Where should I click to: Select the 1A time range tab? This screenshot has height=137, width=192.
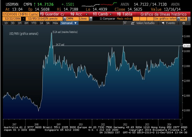pyautogui.click(x=41, y=23)
